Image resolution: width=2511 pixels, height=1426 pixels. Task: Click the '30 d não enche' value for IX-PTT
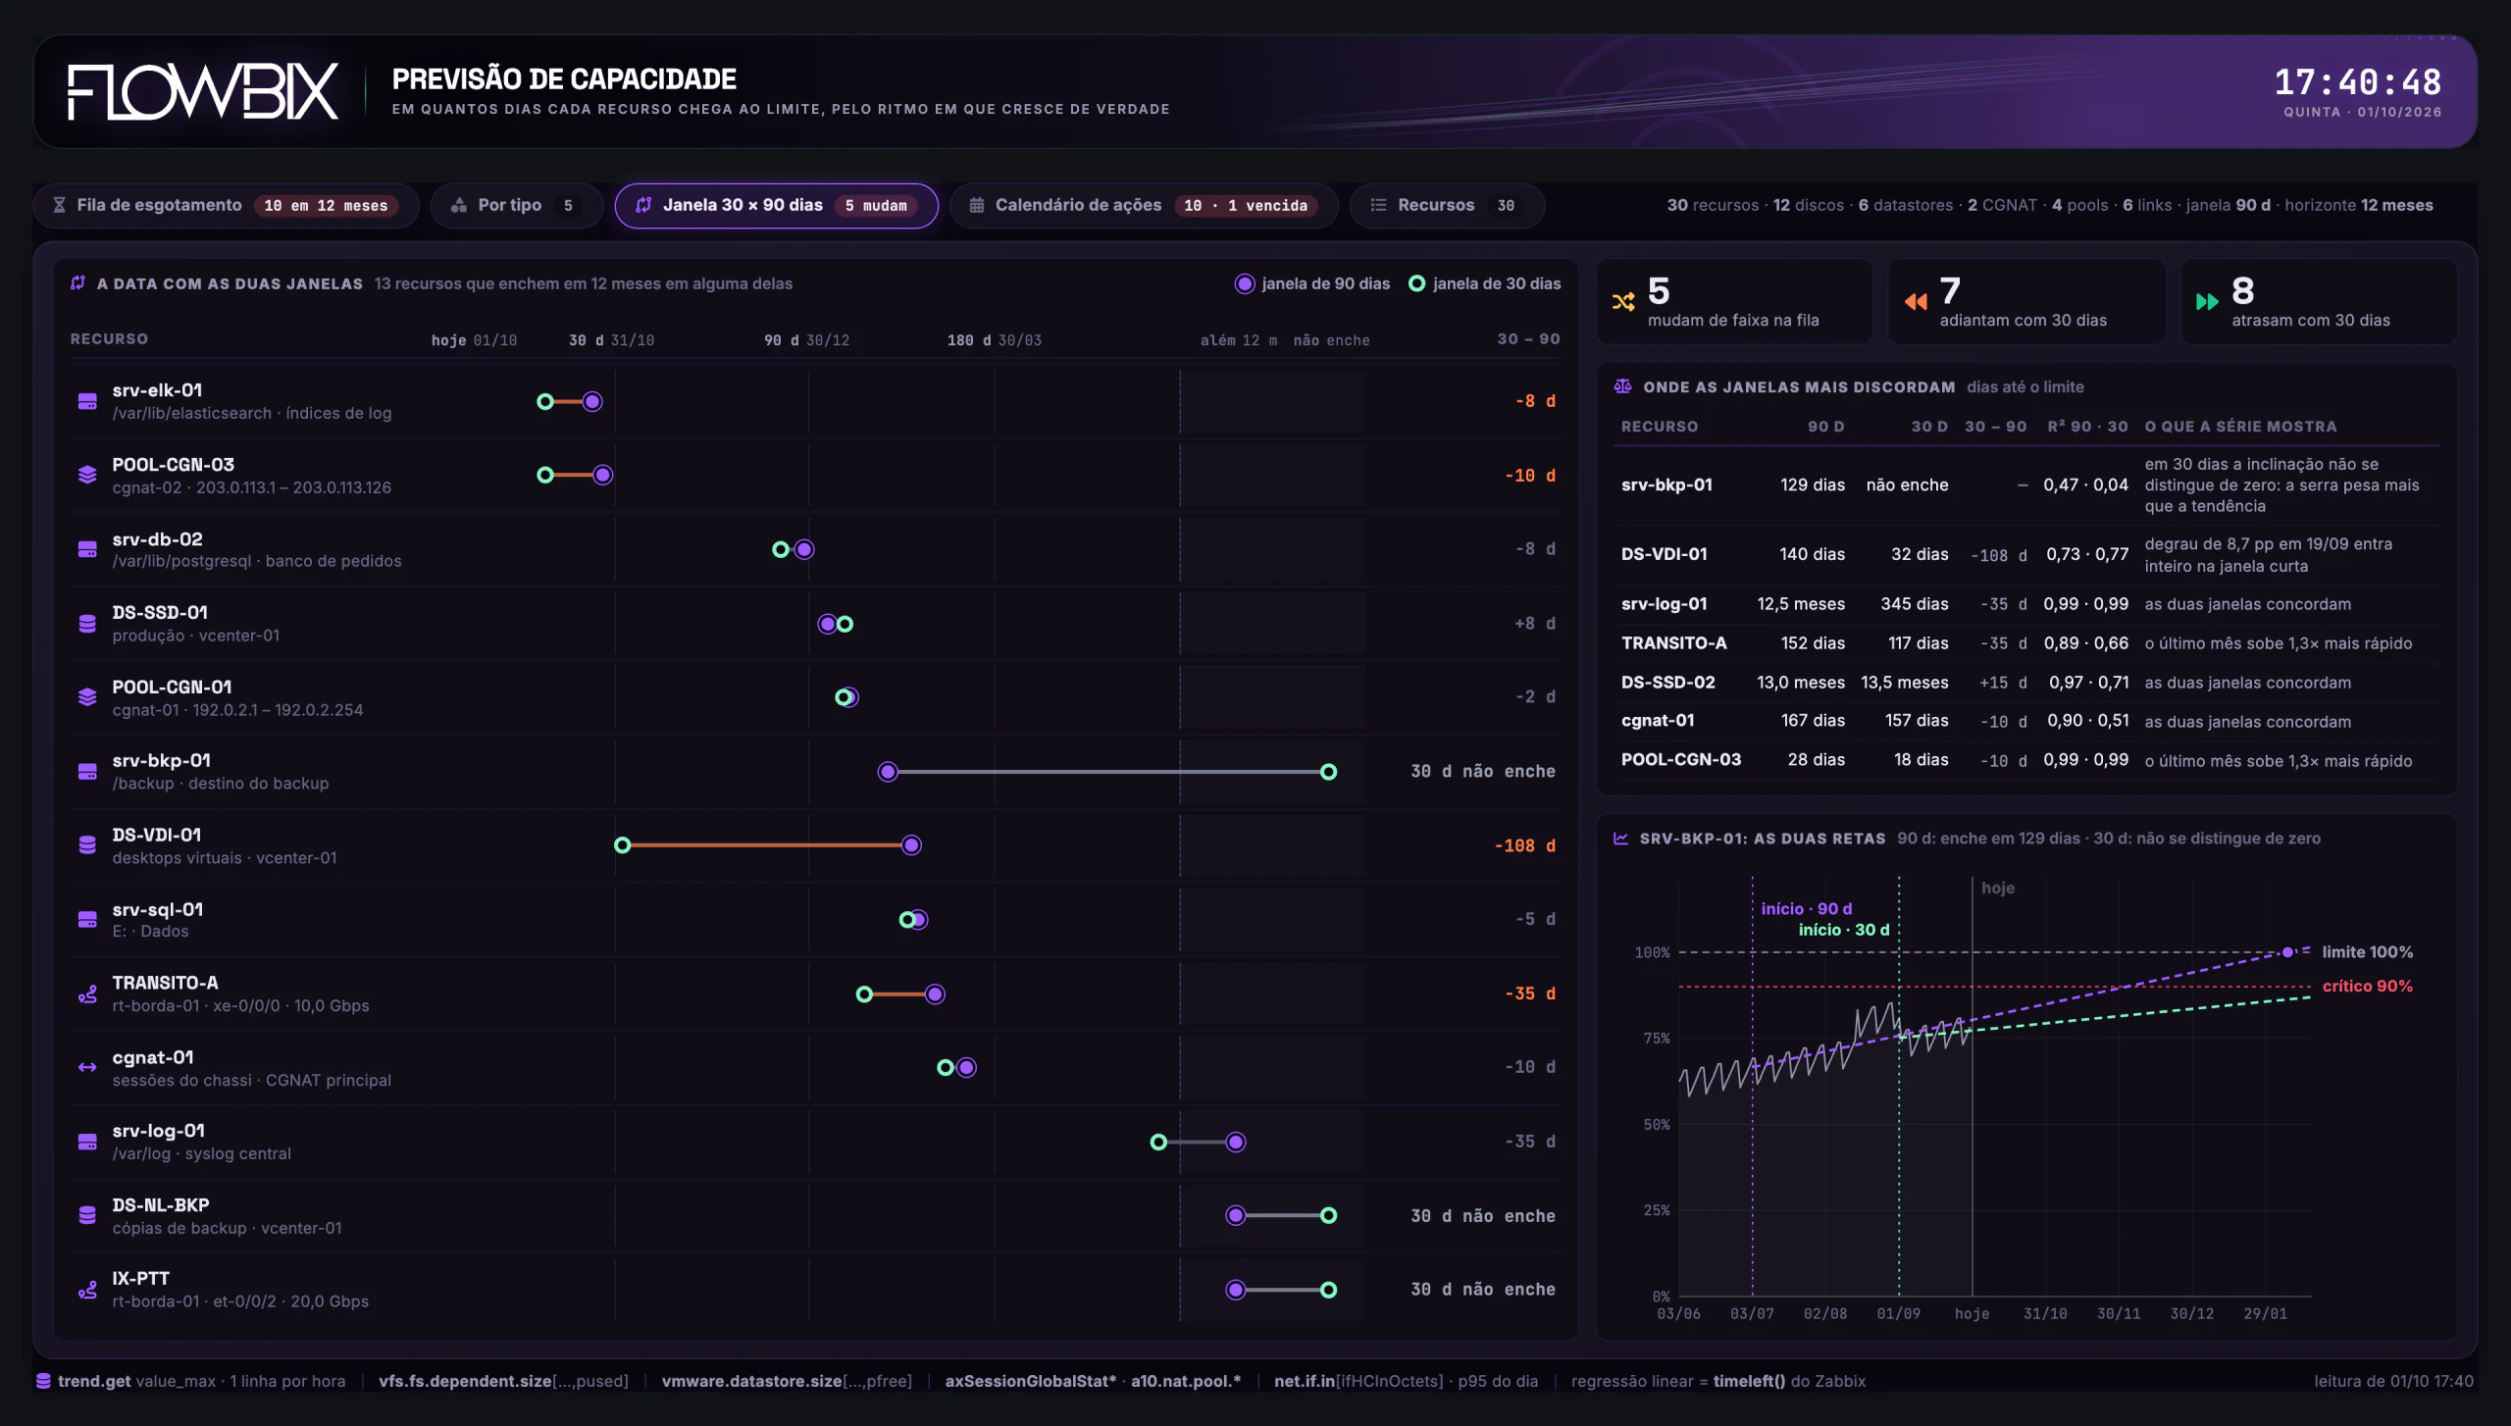1482,1290
